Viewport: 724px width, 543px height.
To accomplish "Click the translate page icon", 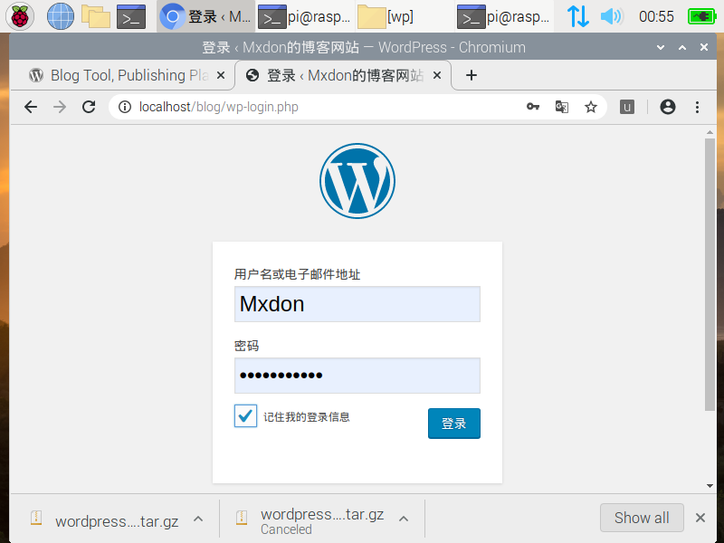I will tap(562, 107).
